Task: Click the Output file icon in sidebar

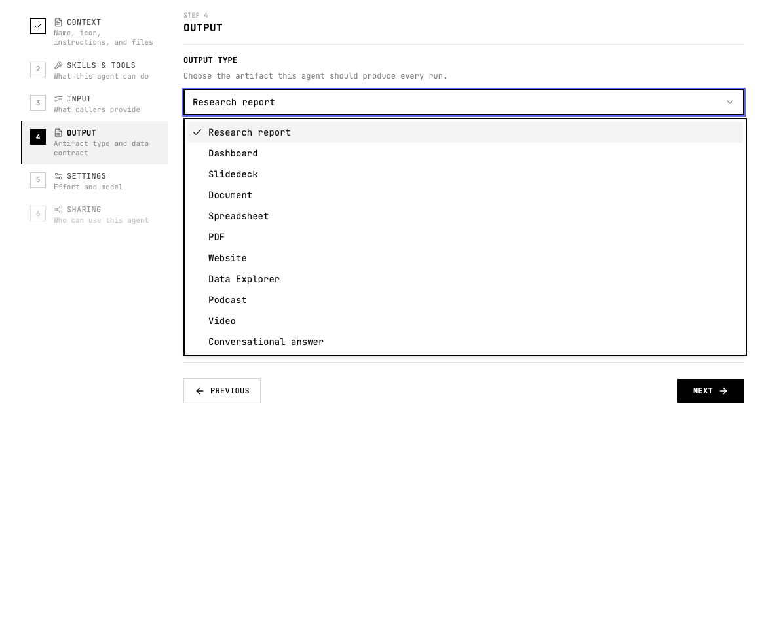Action: pyautogui.click(x=58, y=133)
